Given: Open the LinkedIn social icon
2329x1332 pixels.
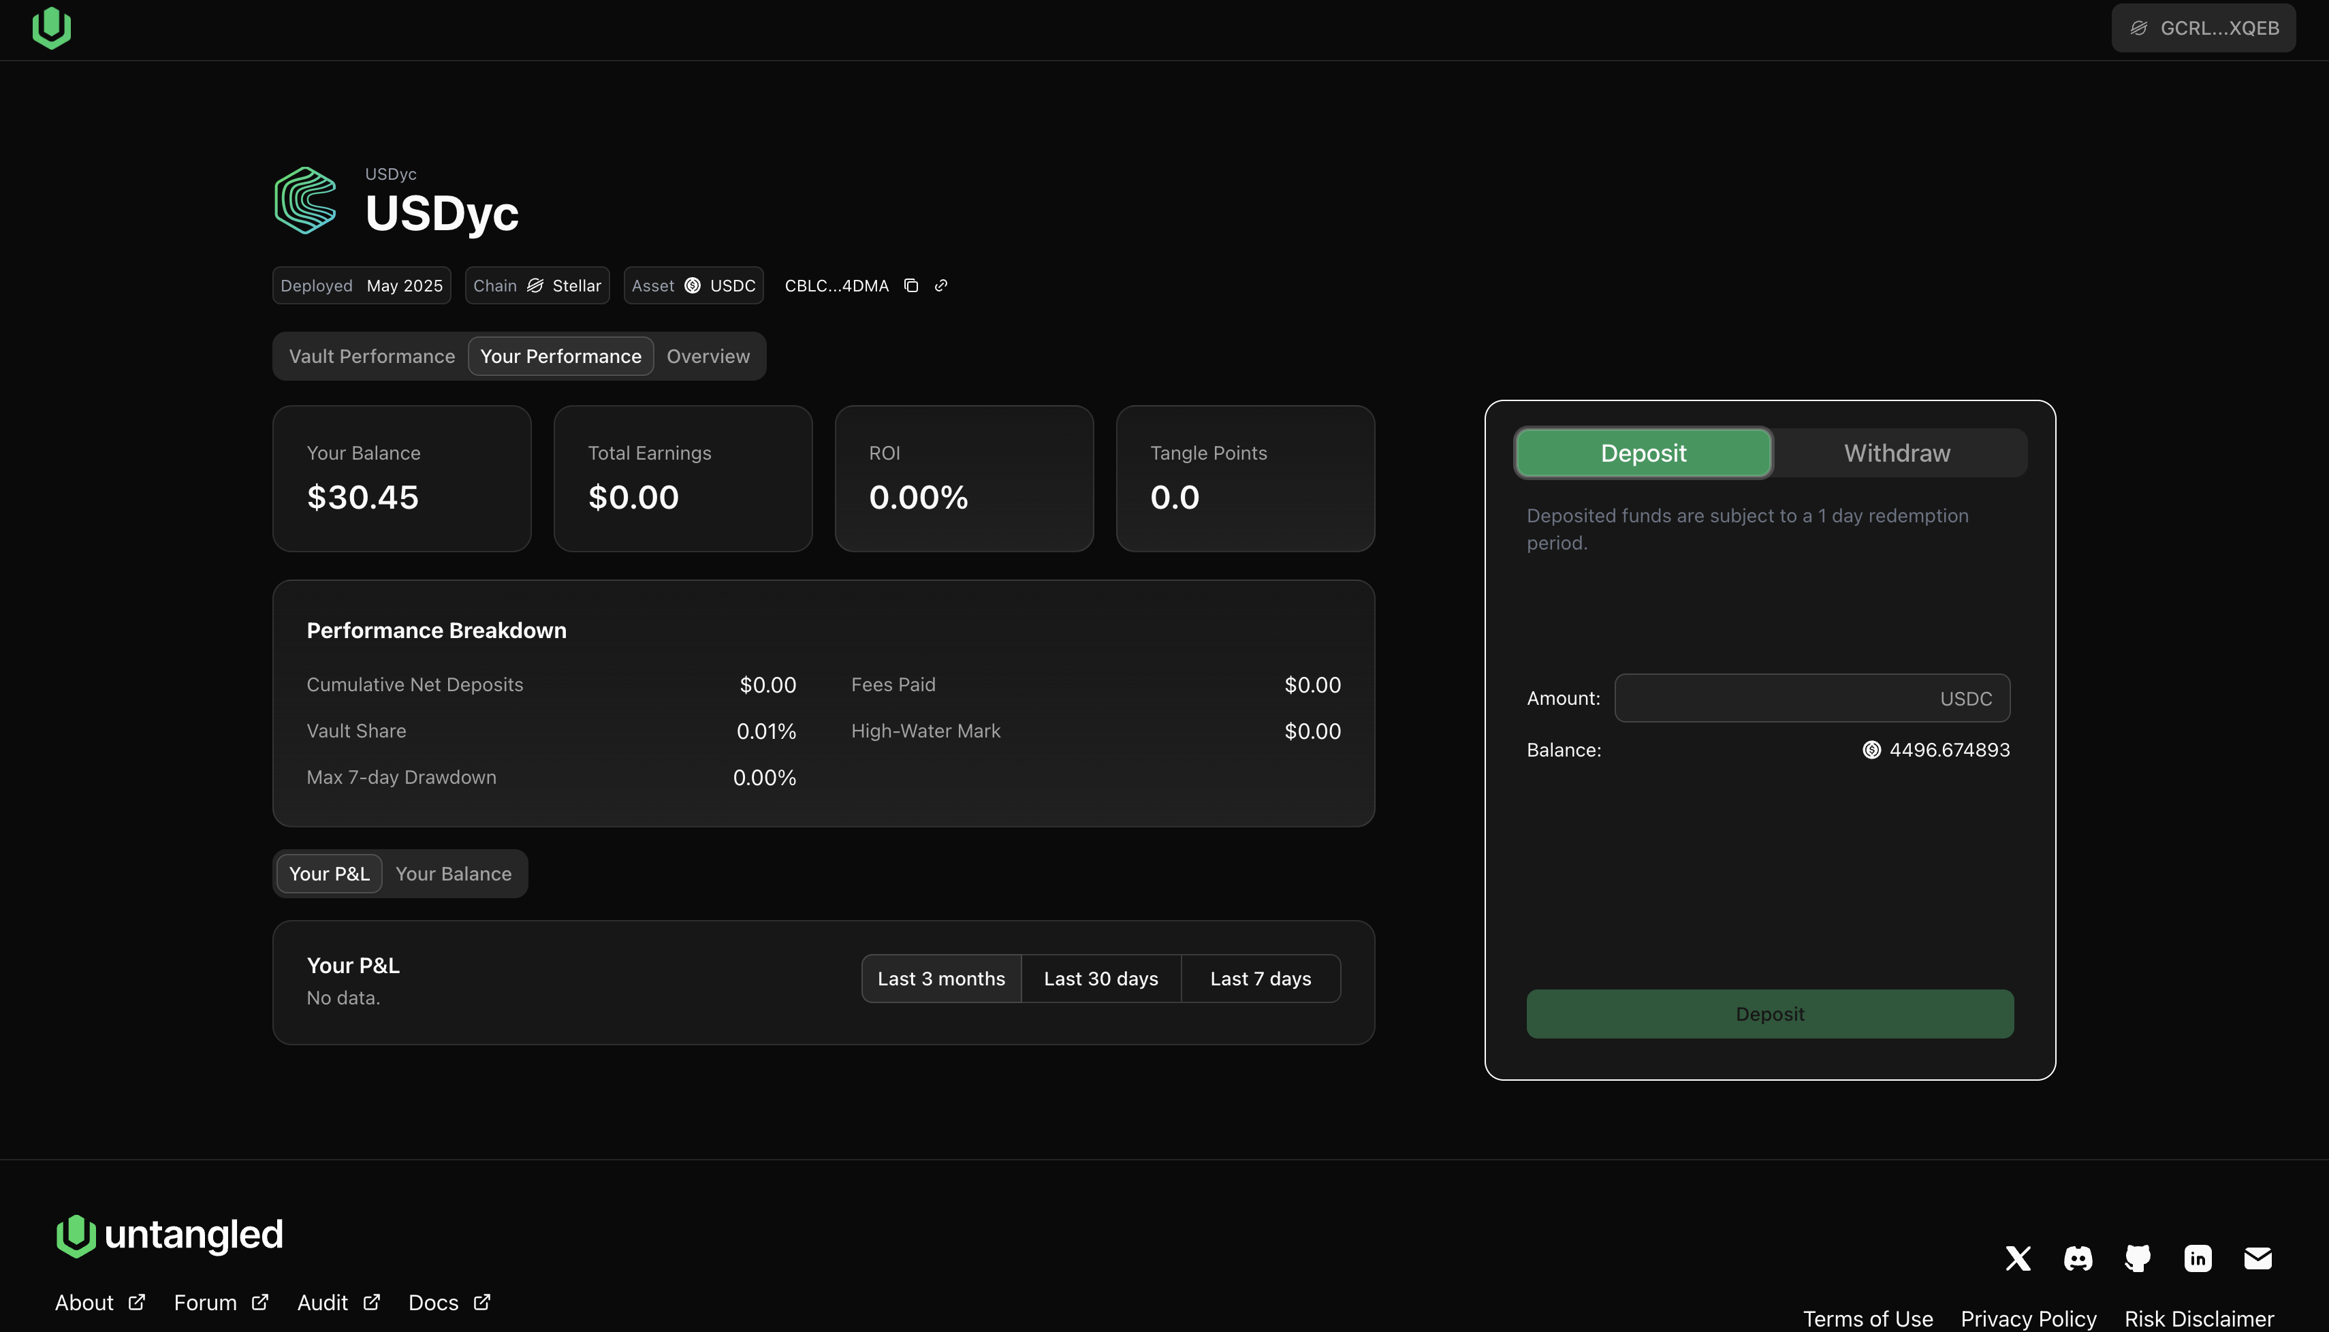Looking at the screenshot, I should [x=2198, y=1259].
